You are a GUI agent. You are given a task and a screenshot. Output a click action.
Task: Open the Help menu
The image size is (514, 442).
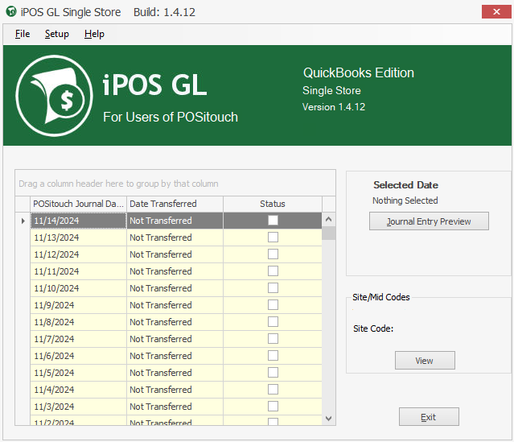(94, 34)
